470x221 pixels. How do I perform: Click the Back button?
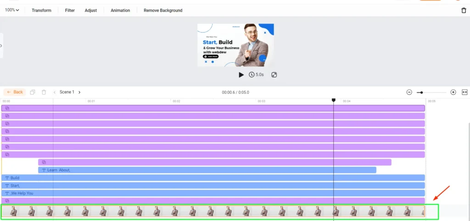(x=15, y=92)
